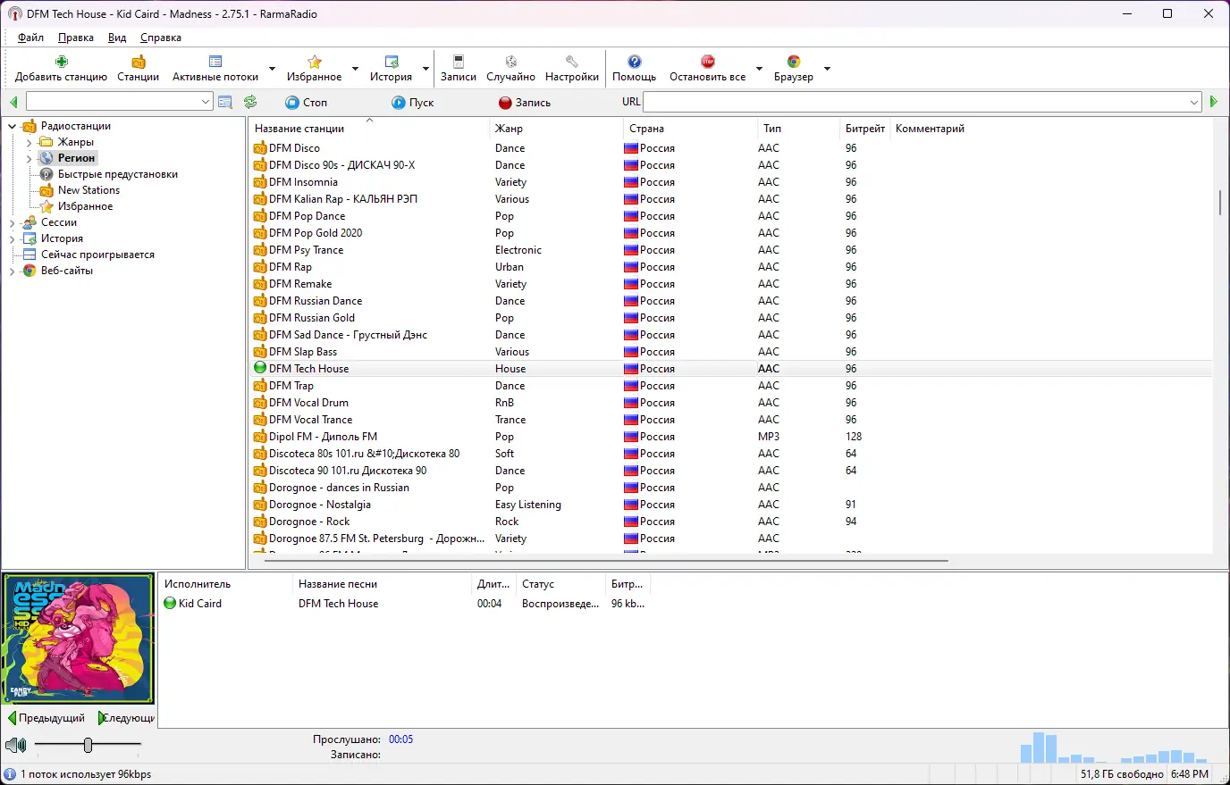Click the green playing icon beside DFM Tech House
Viewport: 1230px width, 785px height.
[x=260, y=368]
